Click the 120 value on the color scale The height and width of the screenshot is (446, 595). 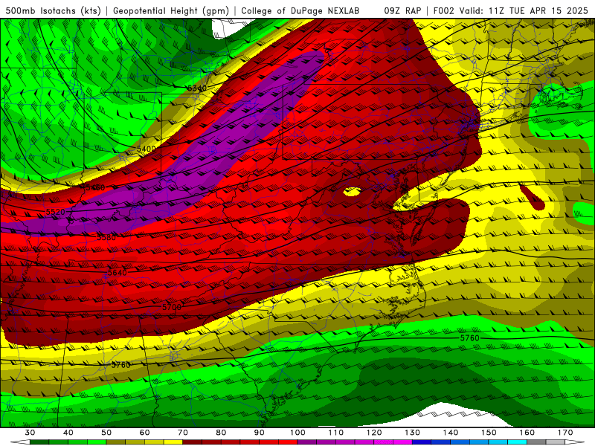click(x=374, y=433)
